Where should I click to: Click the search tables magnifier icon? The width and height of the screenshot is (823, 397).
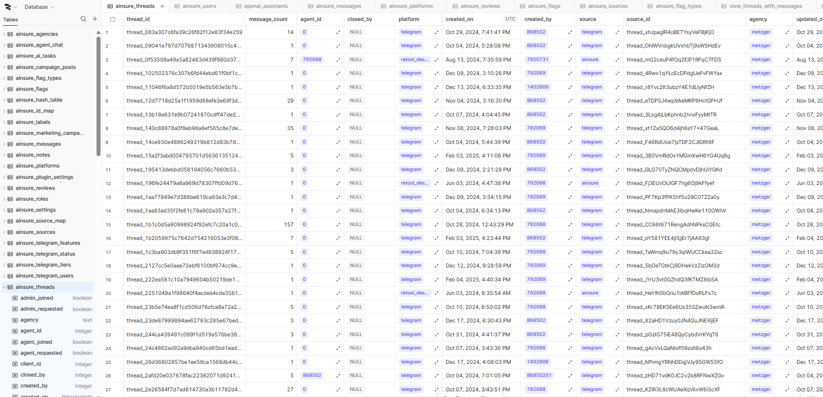(x=83, y=19)
